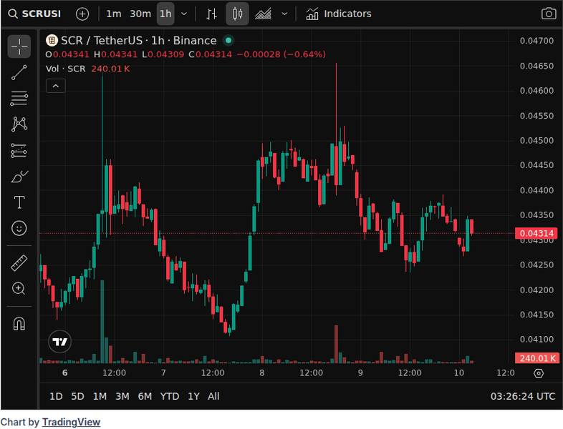Set the range to 3M
Viewport: 563px width, 429px height.
click(122, 396)
